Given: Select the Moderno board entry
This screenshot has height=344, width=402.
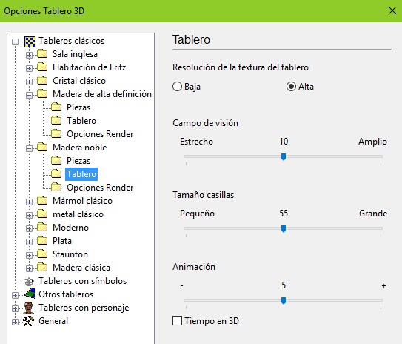Looking at the screenshot, I should 71,228.
